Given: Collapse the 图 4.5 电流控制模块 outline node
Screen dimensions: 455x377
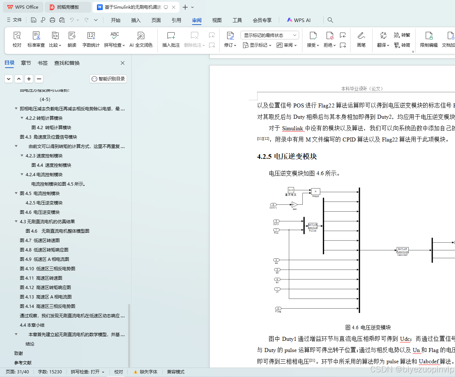Looking at the screenshot, I should (x=16, y=193).
